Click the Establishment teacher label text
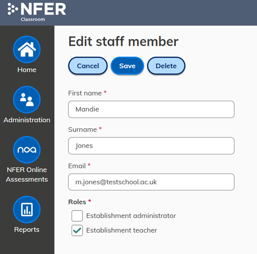This screenshot has width=257, height=254. (x=121, y=230)
